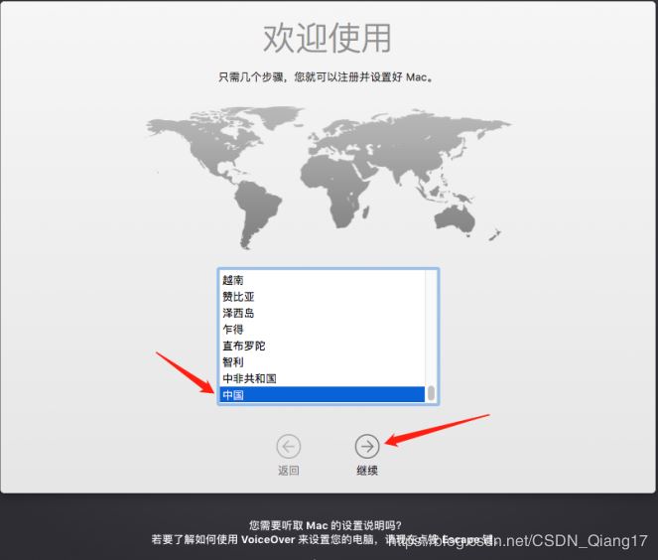Click the scrollbar track above the thumb
The height and width of the screenshot is (560, 658).
click(431, 328)
